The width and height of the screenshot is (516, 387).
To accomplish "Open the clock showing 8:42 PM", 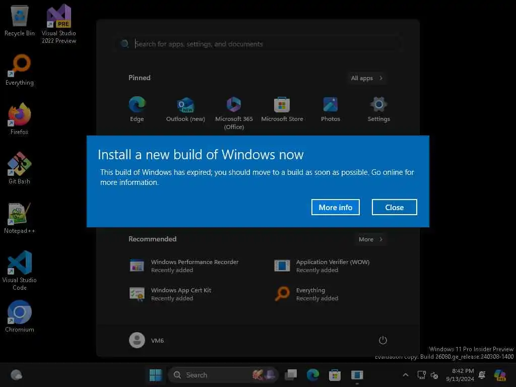I will coord(460,375).
